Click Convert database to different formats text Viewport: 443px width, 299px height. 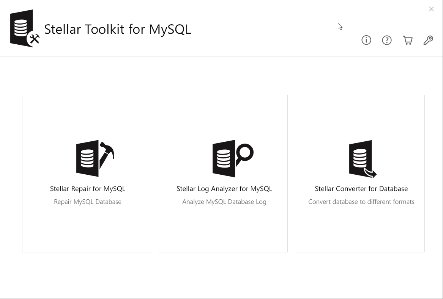(x=361, y=202)
